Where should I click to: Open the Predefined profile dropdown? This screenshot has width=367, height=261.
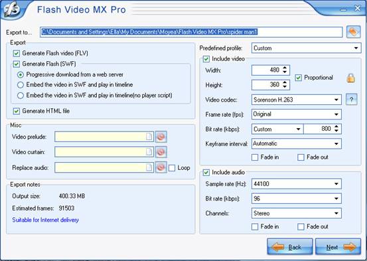[307, 48]
